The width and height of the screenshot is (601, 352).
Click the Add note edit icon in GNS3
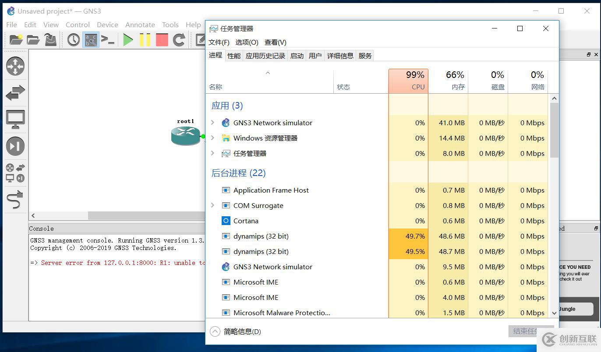coord(200,40)
